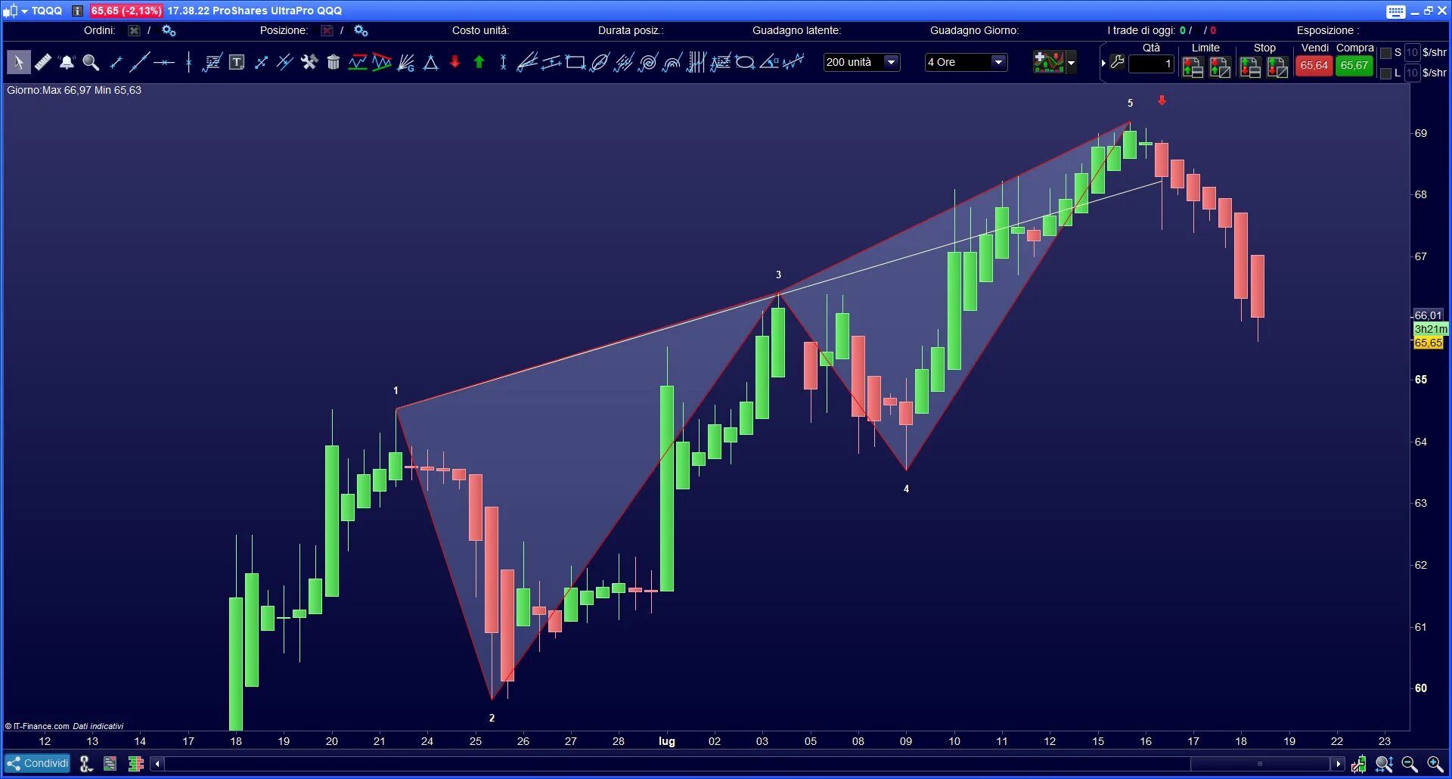Click the Compra 65,67 buy button

tap(1354, 67)
